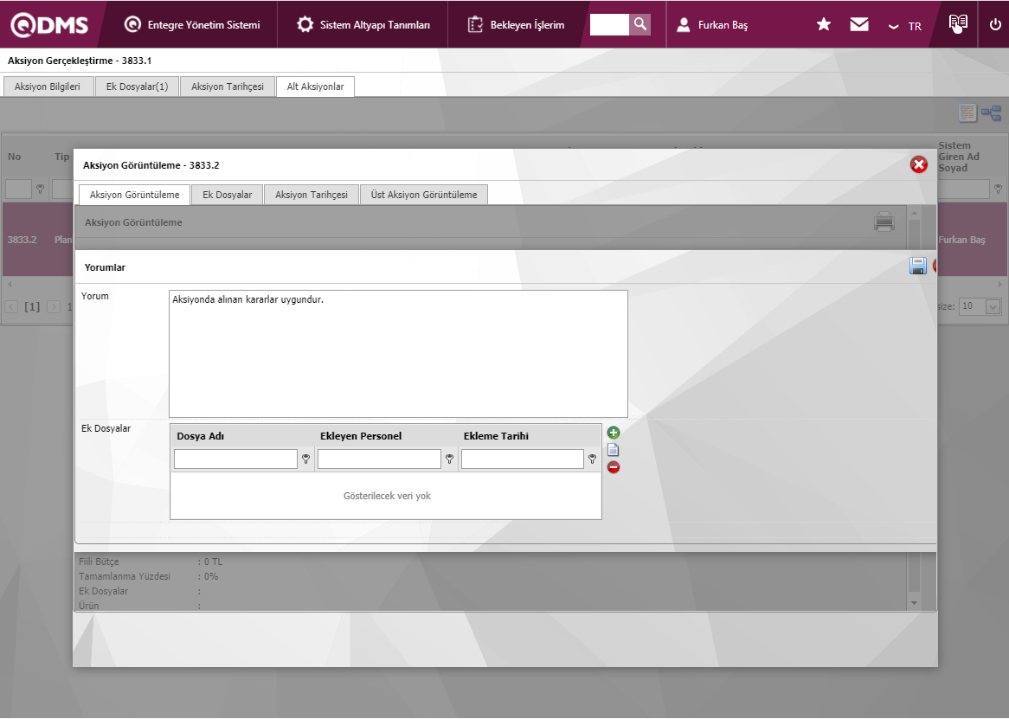Open Üst Aksiyon Görüntüleme tab
This screenshot has width=1009, height=719.
(424, 194)
